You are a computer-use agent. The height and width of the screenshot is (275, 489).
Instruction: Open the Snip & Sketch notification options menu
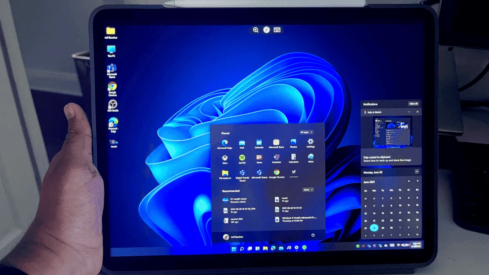tap(410, 112)
